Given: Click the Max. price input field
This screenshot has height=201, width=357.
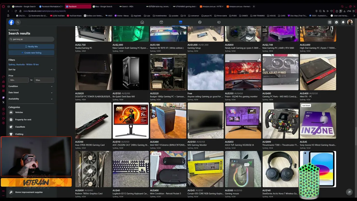Looking at the screenshot, I should click(x=44, y=80).
